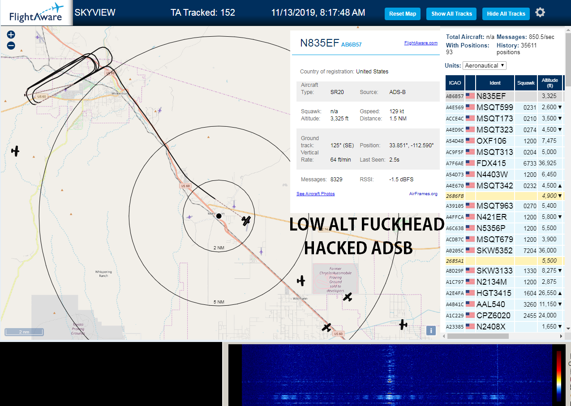
Task: Select the N4403W aircraft row
Action: coord(504,175)
